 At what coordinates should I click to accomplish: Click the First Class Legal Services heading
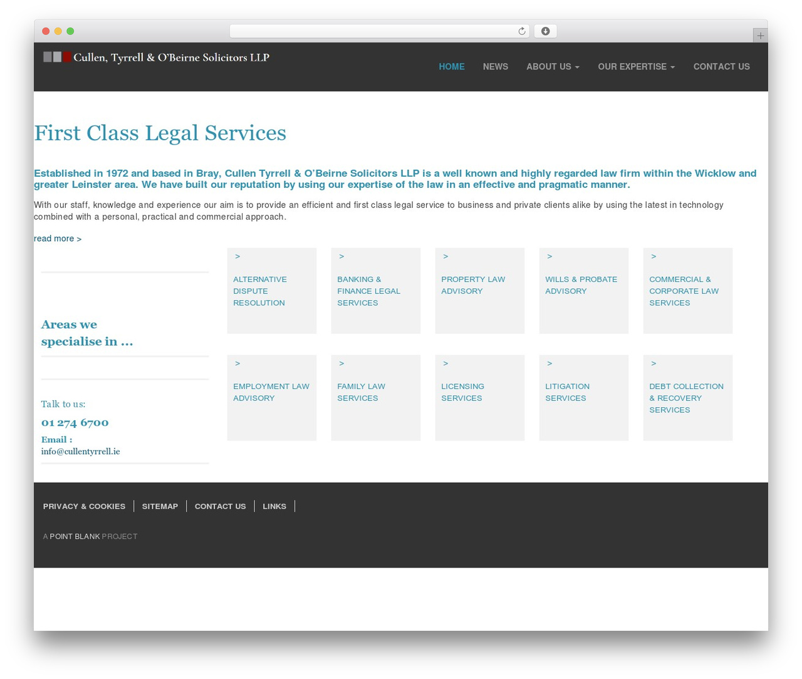(x=160, y=133)
